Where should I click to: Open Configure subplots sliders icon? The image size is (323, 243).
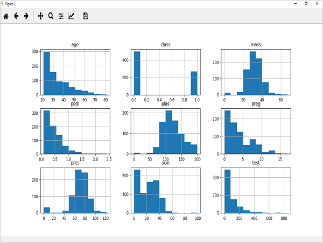coord(61,16)
